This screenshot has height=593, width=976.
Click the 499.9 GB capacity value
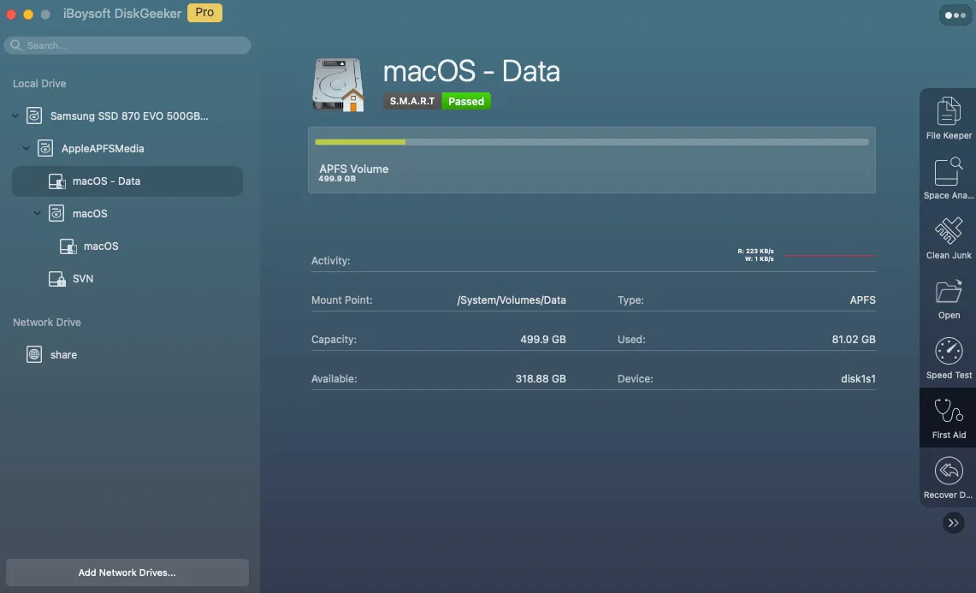click(x=543, y=340)
